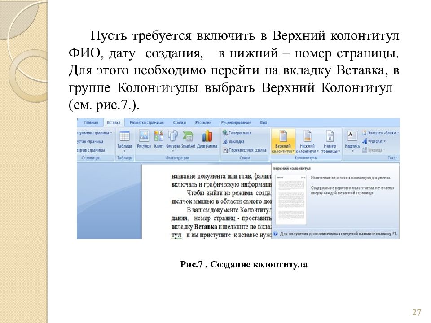Viewport: 431px width, 323px height.
Task: Click the Связи group label
Action: point(244,158)
